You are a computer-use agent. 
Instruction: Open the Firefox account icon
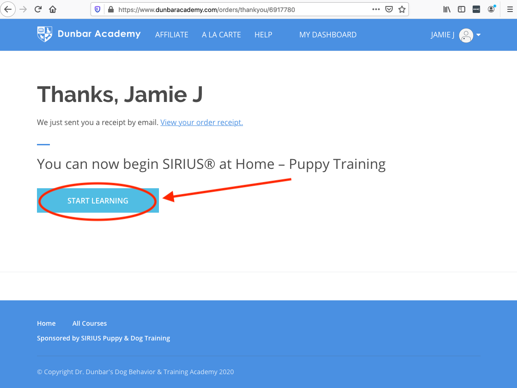tap(491, 9)
